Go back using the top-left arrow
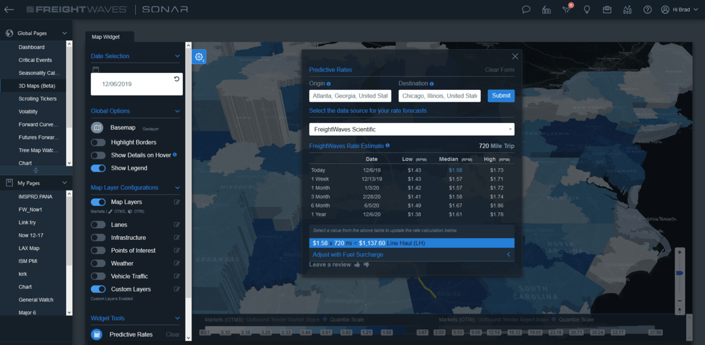Viewport: 705px width, 345px height. click(x=9, y=9)
